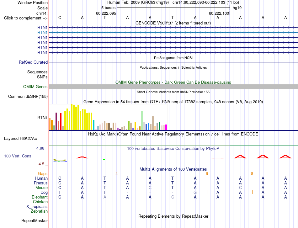Click the light-blue RTN1 transcript label
This screenshot has width=298, height=228.
pos(42,33)
